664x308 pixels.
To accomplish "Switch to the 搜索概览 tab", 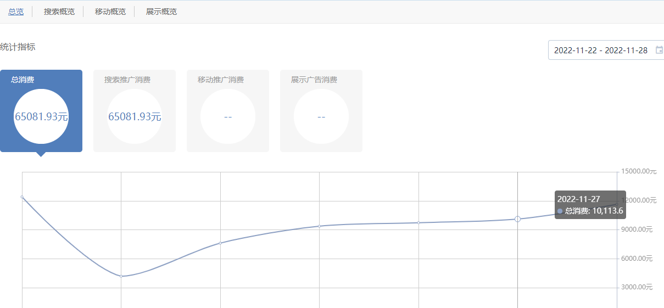I will (x=59, y=12).
